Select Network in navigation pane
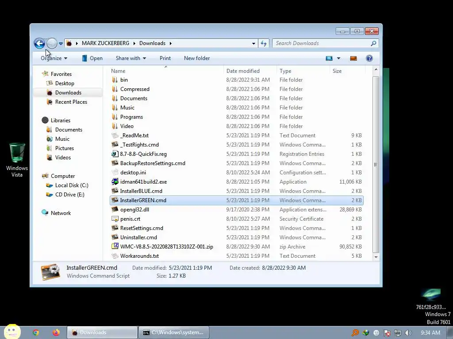The height and width of the screenshot is (339, 453). pos(61,213)
